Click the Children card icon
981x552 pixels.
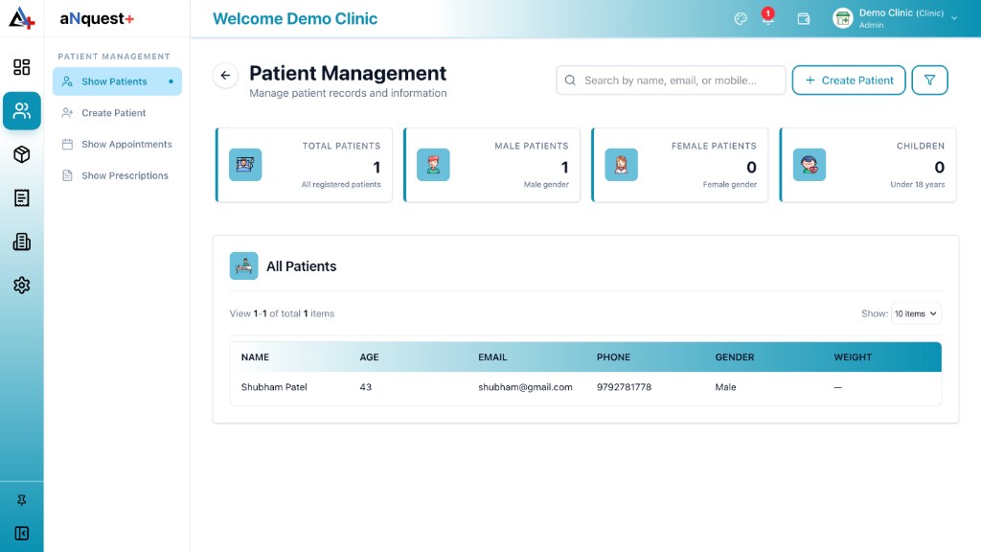point(810,165)
